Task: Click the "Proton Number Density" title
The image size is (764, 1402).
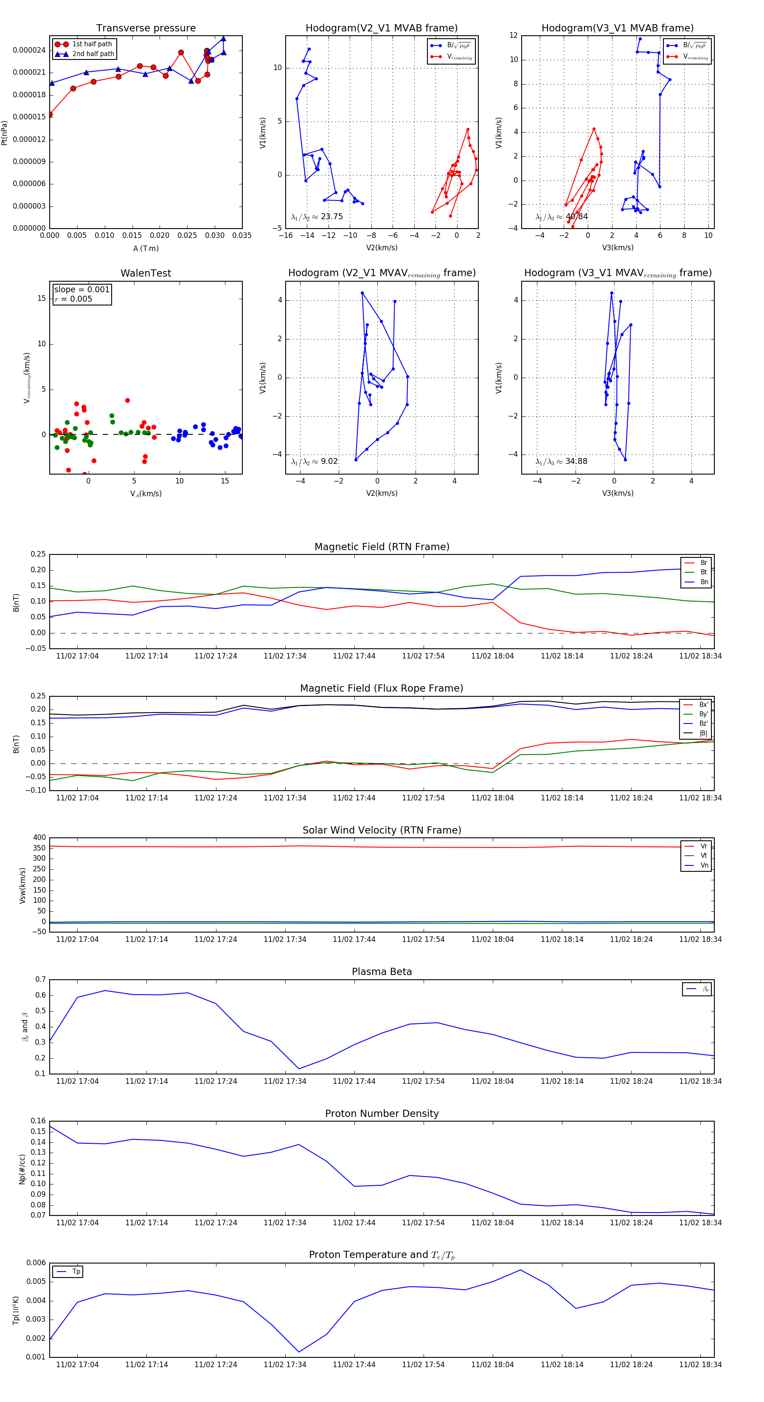Action: [382, 1114]
